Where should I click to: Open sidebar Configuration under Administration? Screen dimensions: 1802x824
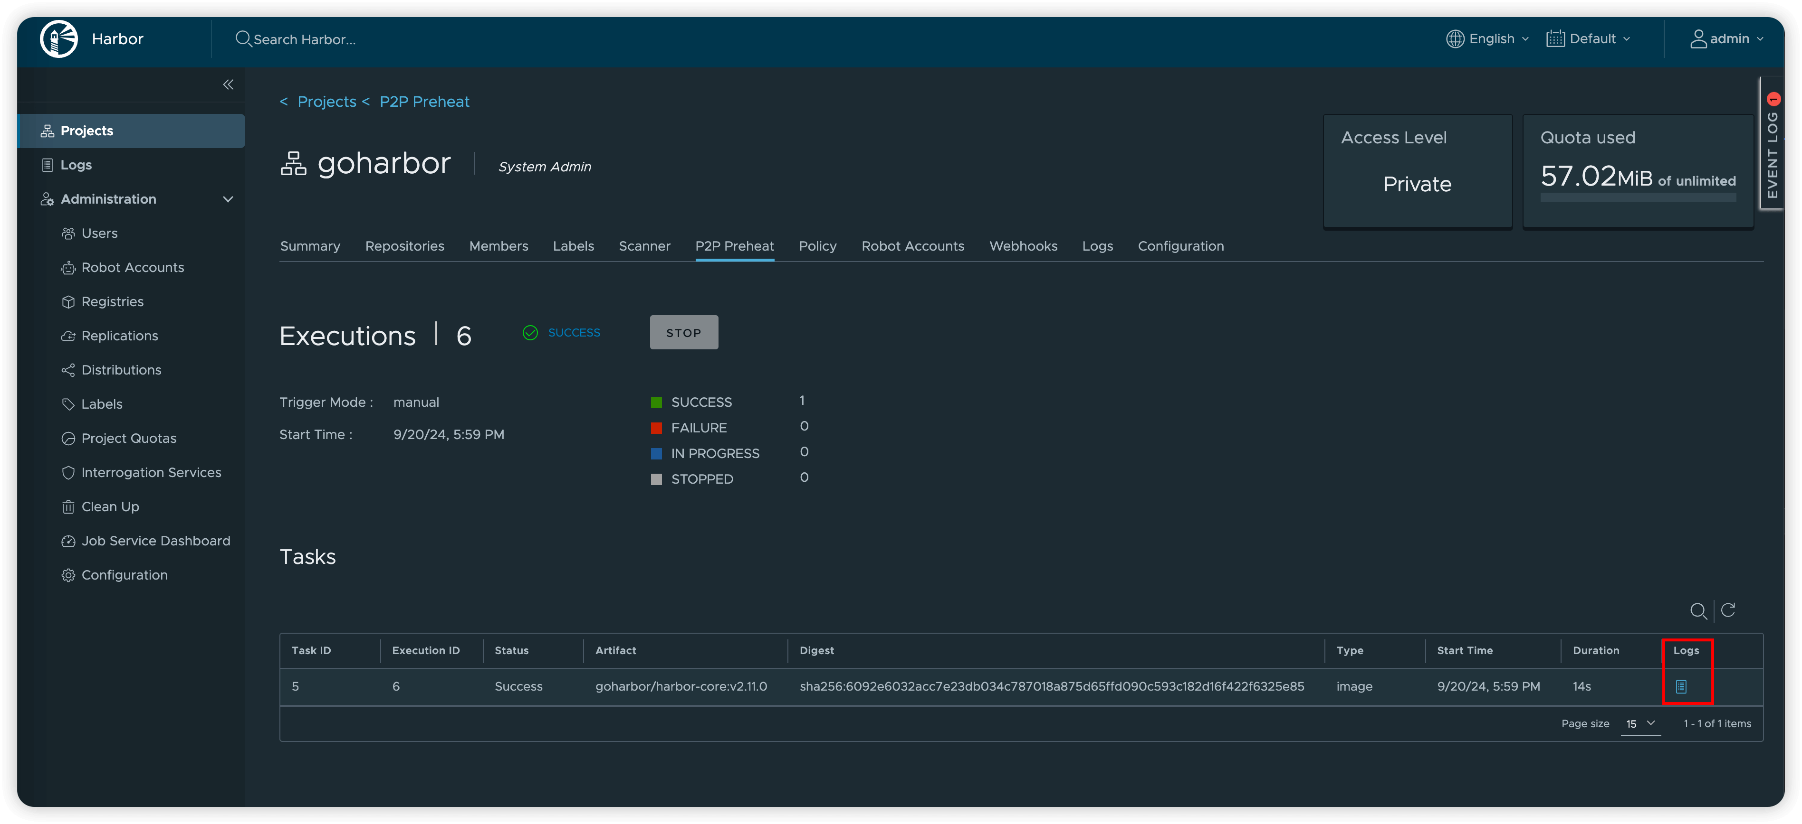coord(125,576)
